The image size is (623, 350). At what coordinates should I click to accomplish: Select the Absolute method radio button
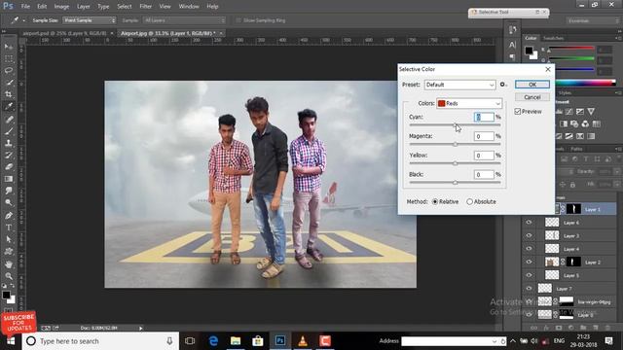click(469, 201)
